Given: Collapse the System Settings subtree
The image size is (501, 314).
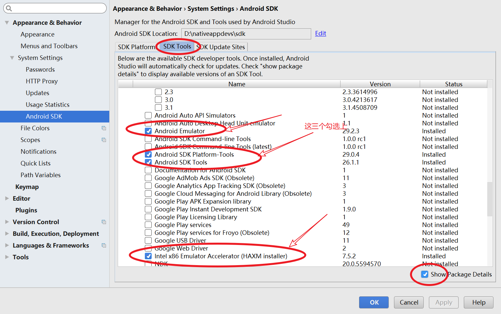Looking at the screenshot, I should click(x=12, y=58).
